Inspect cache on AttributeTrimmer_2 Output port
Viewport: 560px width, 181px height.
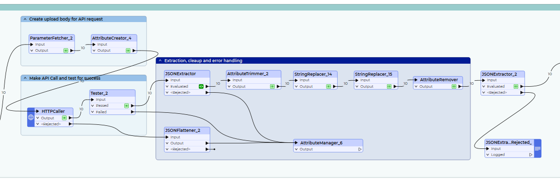[x=272, y=86]
